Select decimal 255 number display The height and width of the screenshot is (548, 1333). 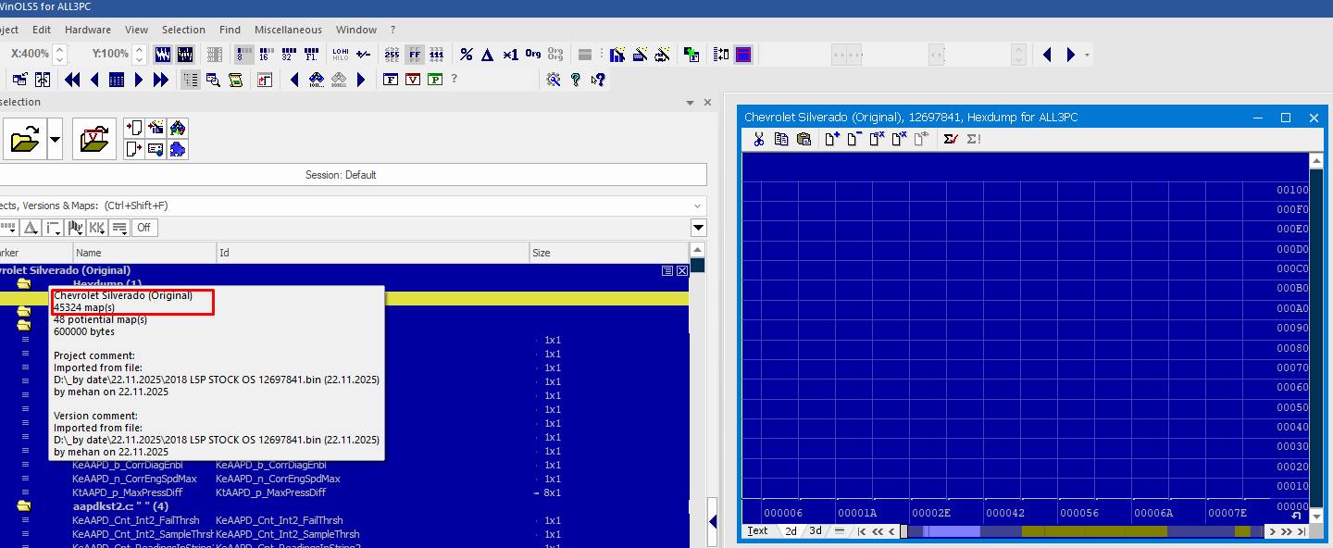[x=392, y=55]
